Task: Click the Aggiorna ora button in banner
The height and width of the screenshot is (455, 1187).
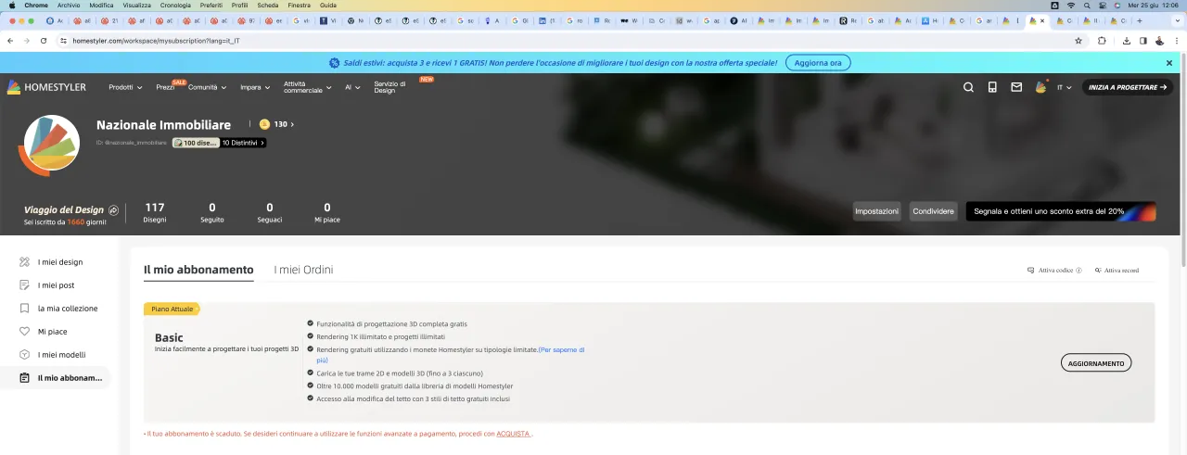Action: 818,63
